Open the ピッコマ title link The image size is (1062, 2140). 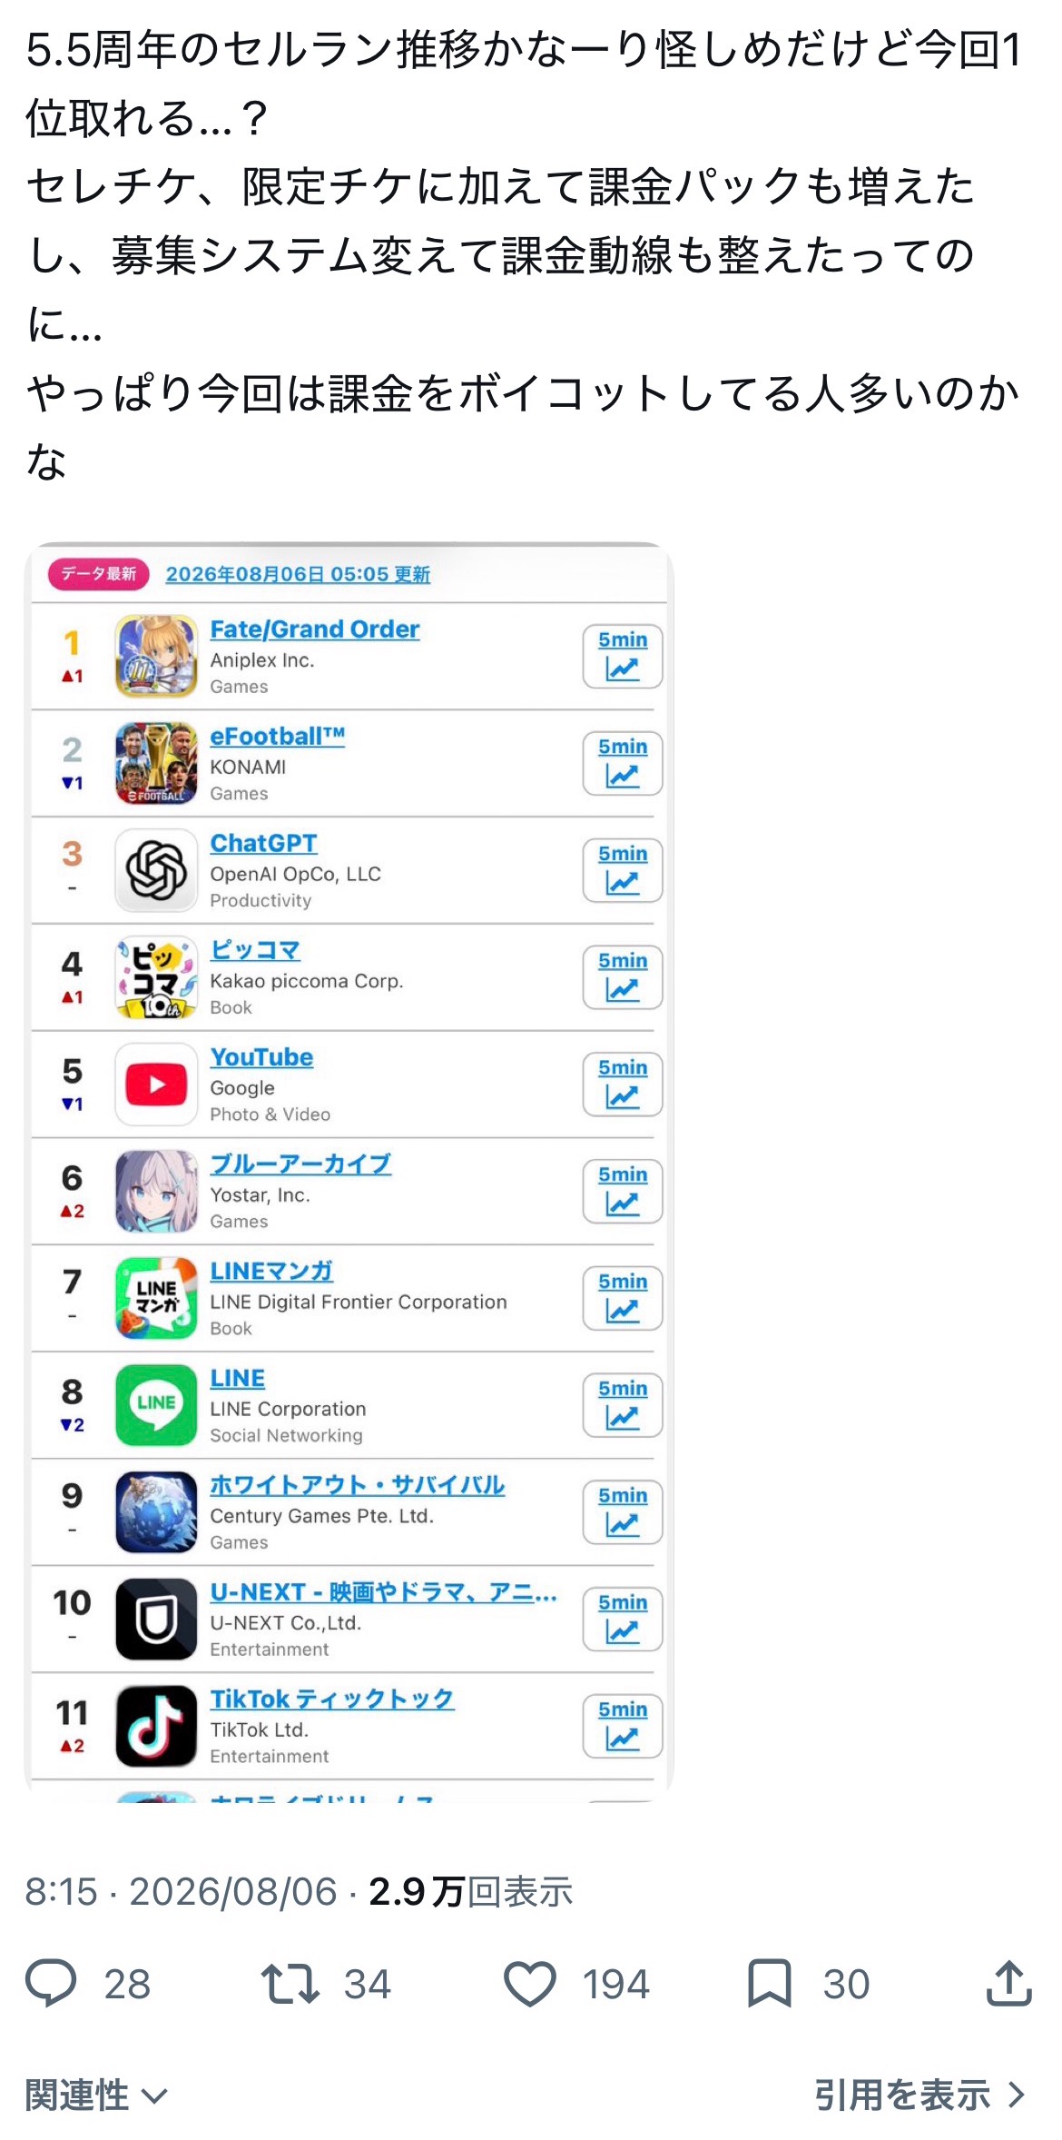pos(255,950)
